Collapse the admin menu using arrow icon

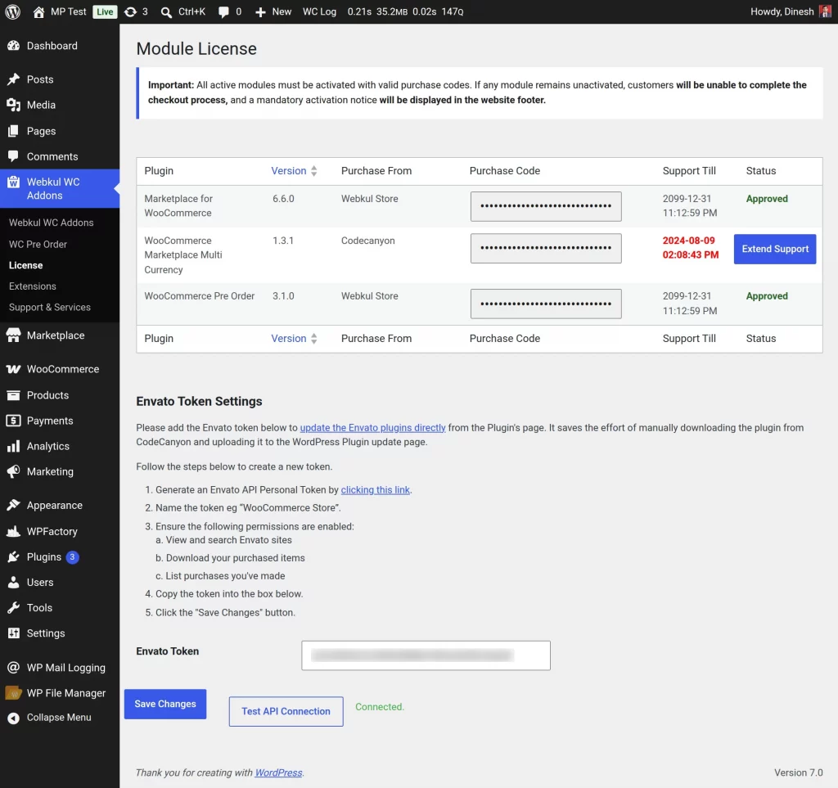pos(13,718)
